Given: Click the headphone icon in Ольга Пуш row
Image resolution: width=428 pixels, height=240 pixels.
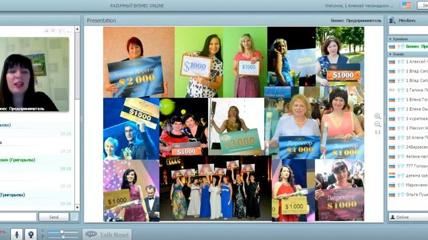Looking at the screenshot, I should coord(403,195).
